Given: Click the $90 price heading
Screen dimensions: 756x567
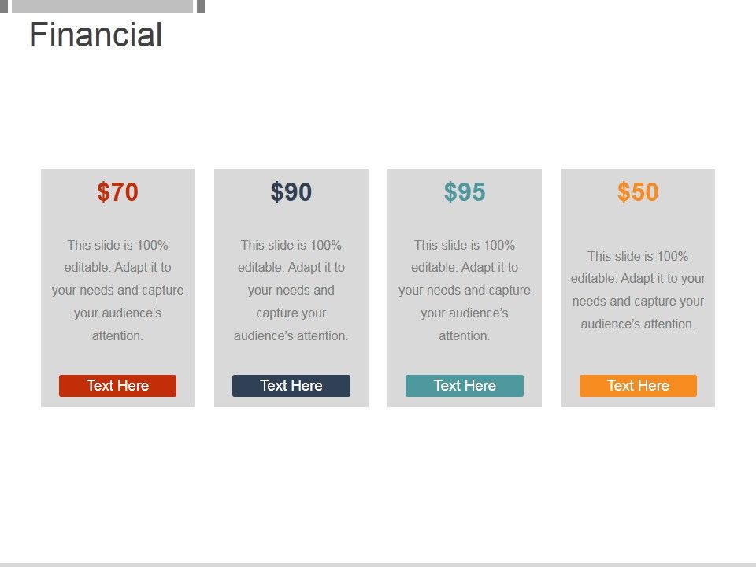Looking at the screenshot, I should coord(291,192).
